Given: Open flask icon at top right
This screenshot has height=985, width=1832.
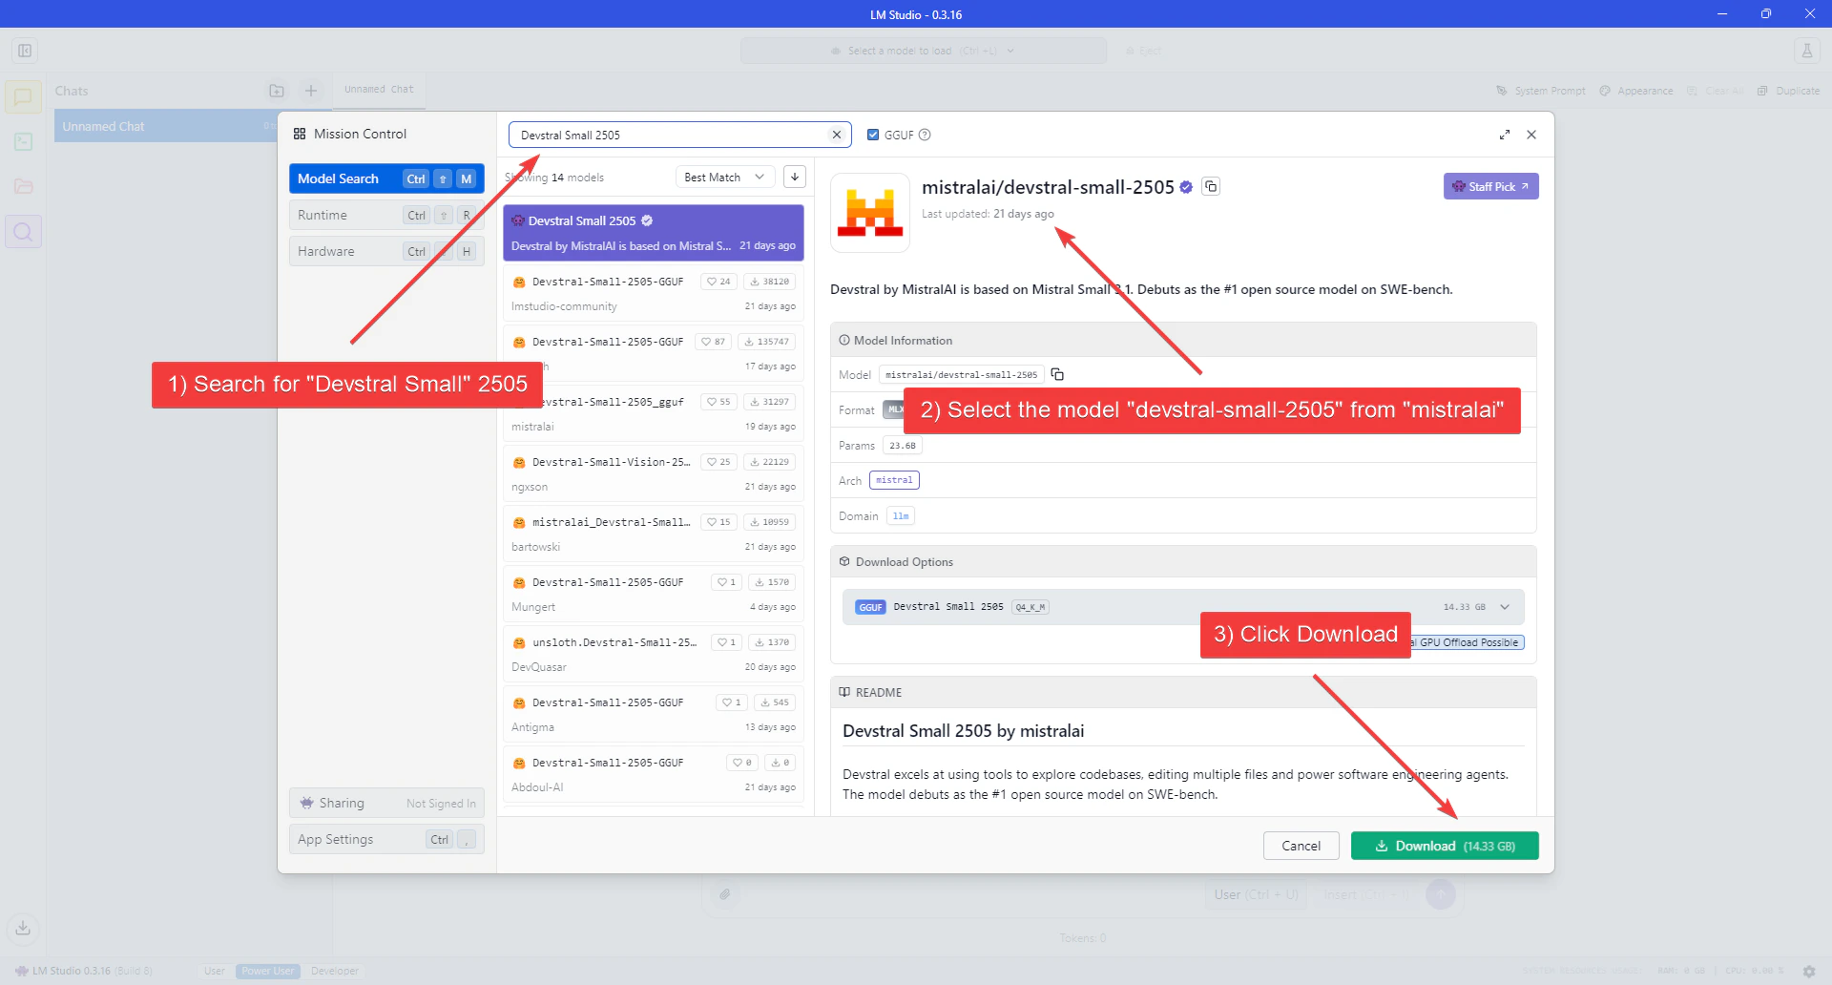Looking at the screenshot, I should [x=1806, y=51].
